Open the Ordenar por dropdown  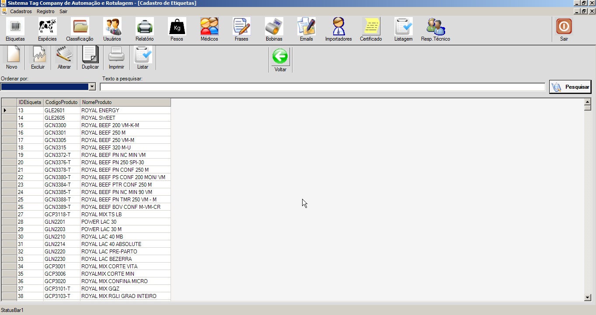point(92,87)
